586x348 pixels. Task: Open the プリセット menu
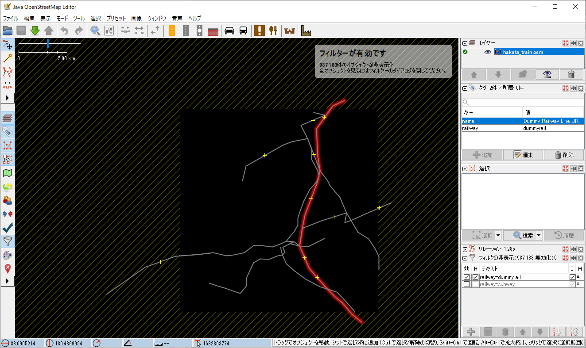(116, 18)
